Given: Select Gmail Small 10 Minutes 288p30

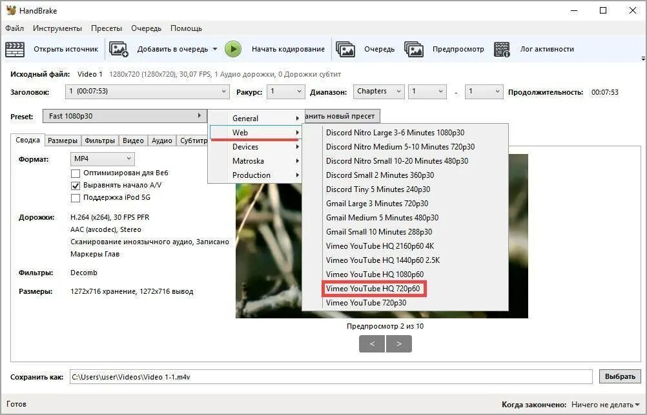Looking at the screenshot, I should pos(406,232).
